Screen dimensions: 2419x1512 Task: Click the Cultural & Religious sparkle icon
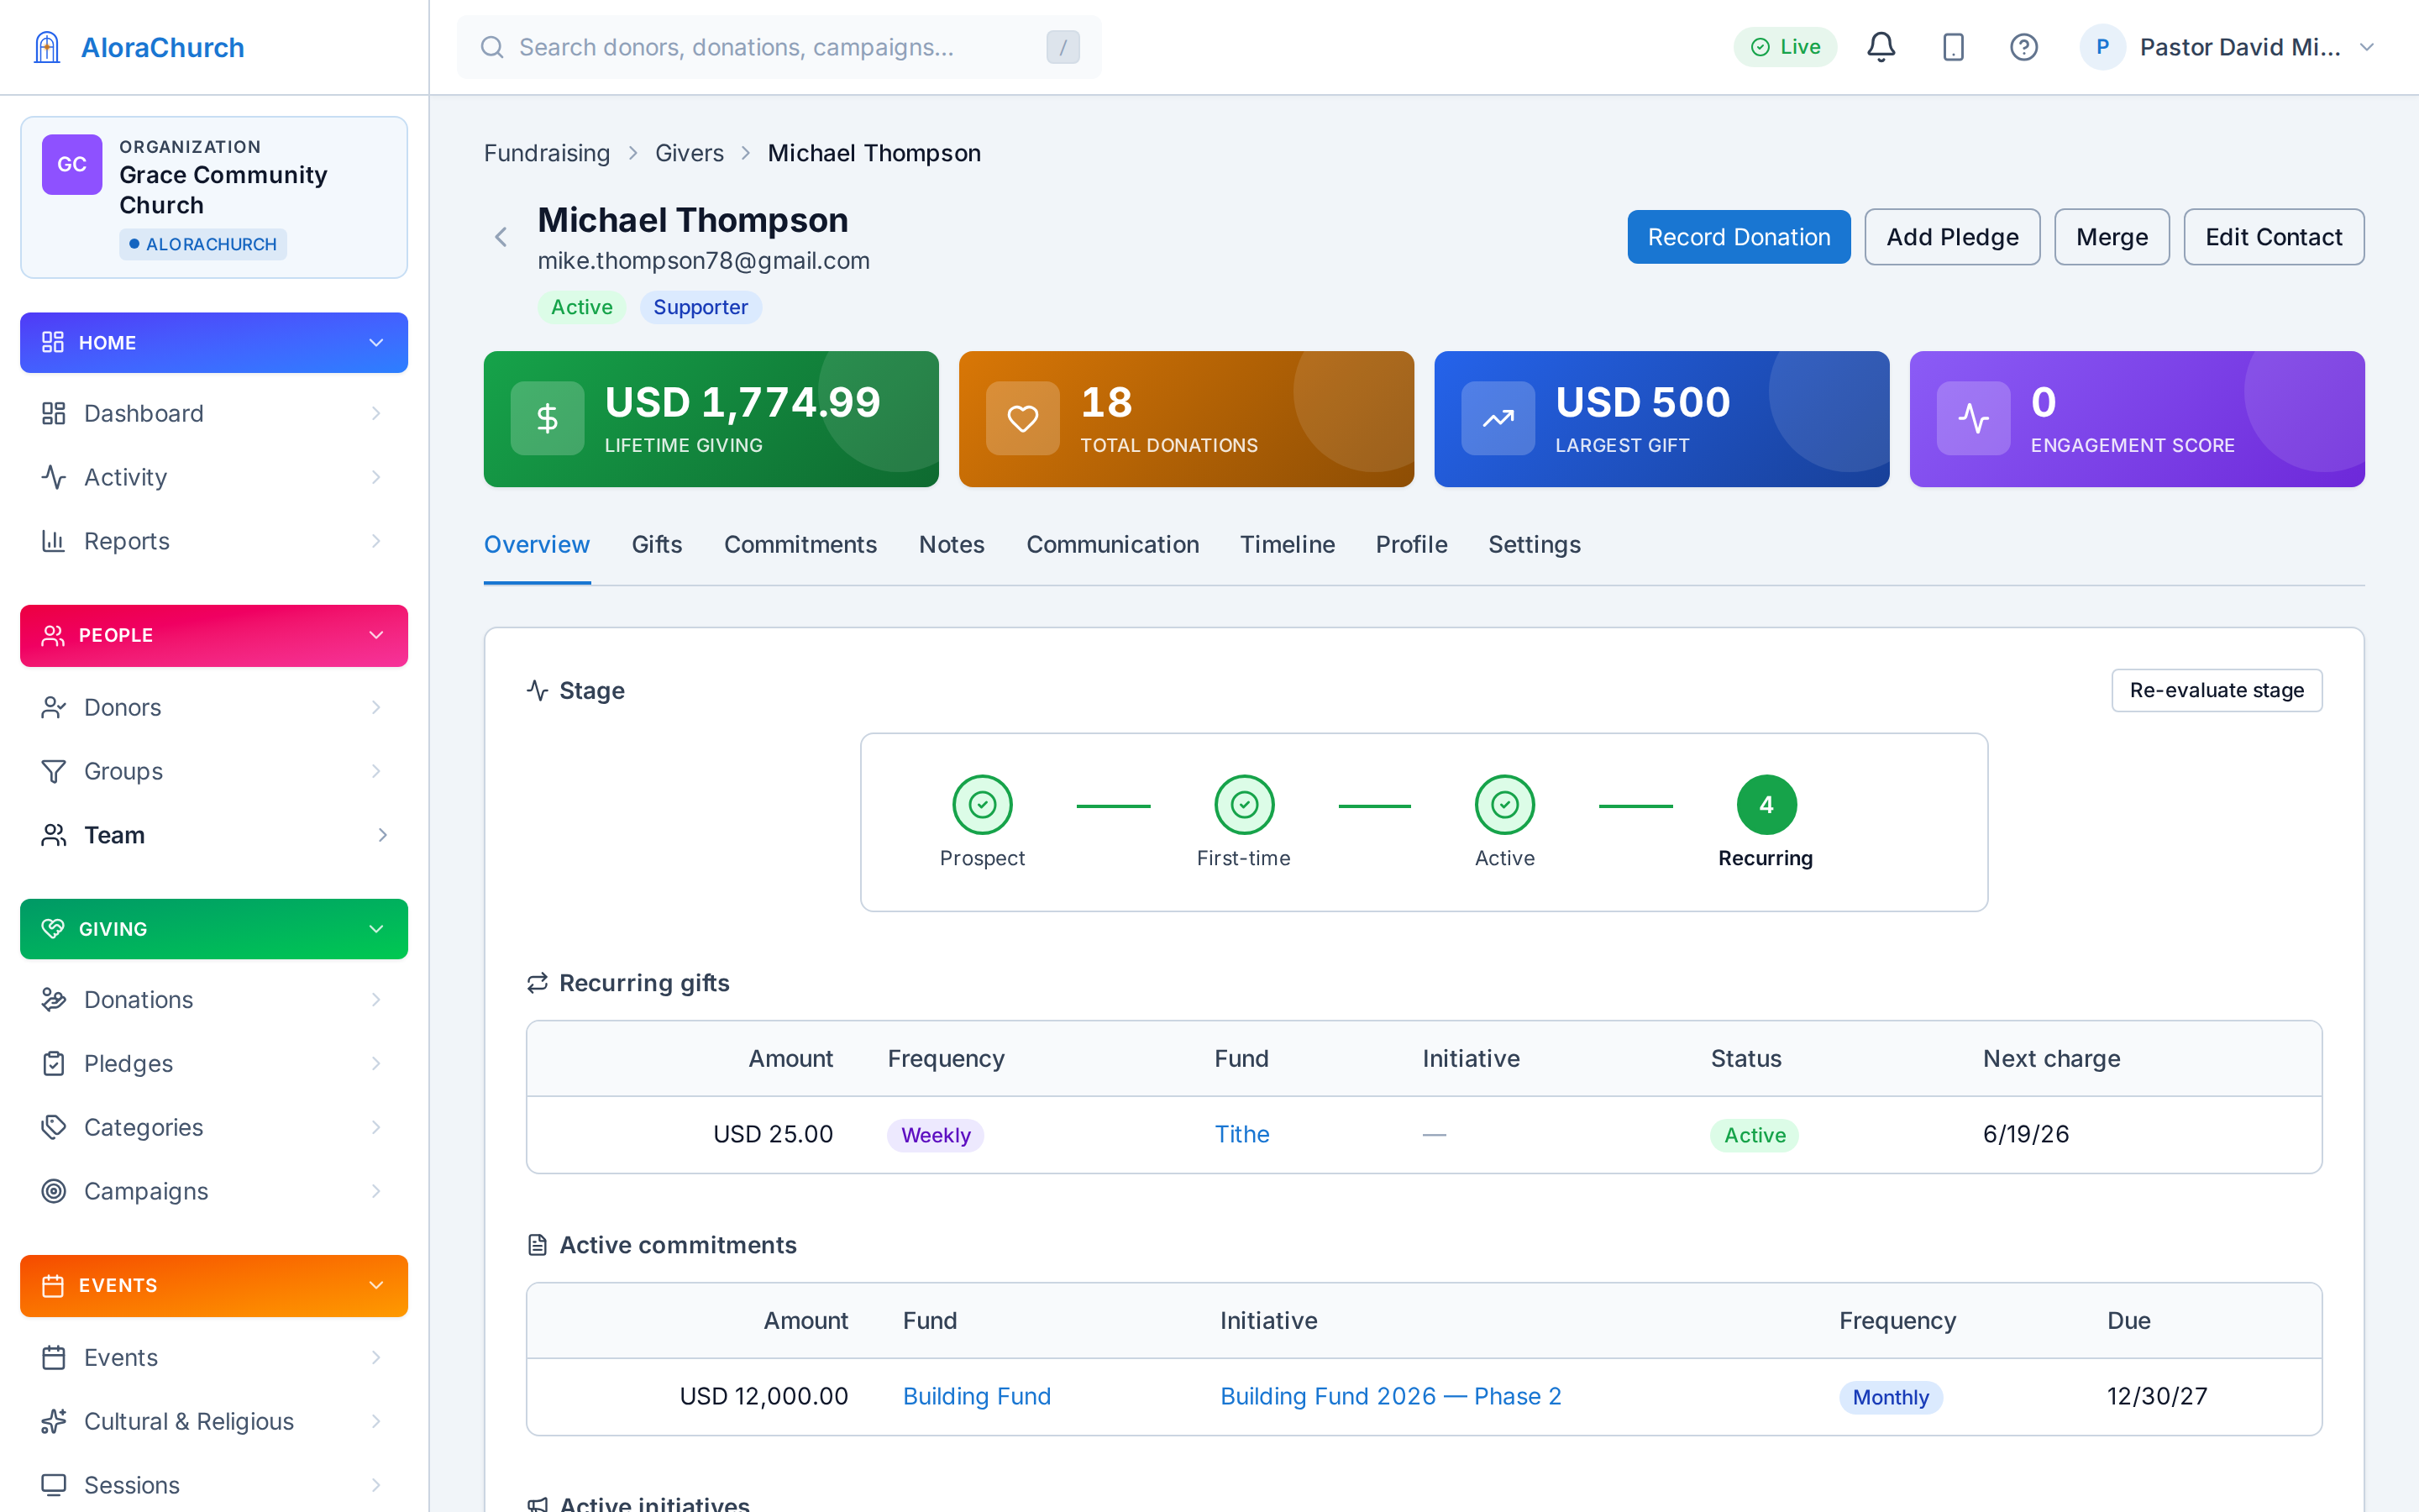tap(53, 1421)
